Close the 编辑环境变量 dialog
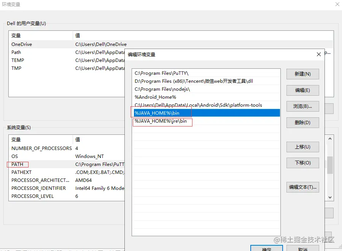342x251 pixels. coord(319,54)
